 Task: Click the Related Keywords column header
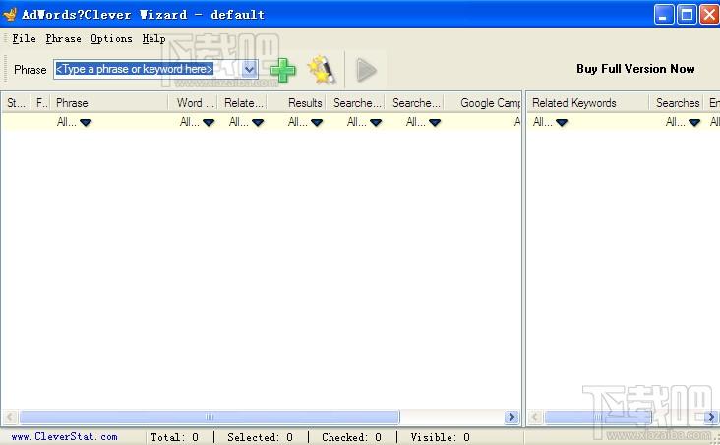(587, 103)
